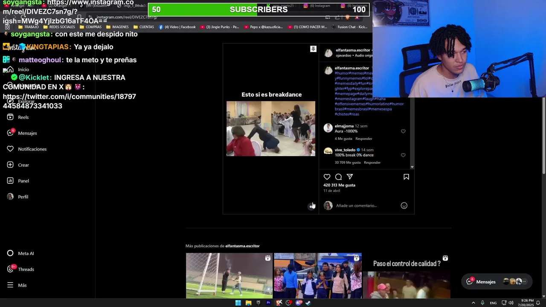Share the reel with the paper plane icon
The height and width of the screenshot is (307, 546).
350,177
